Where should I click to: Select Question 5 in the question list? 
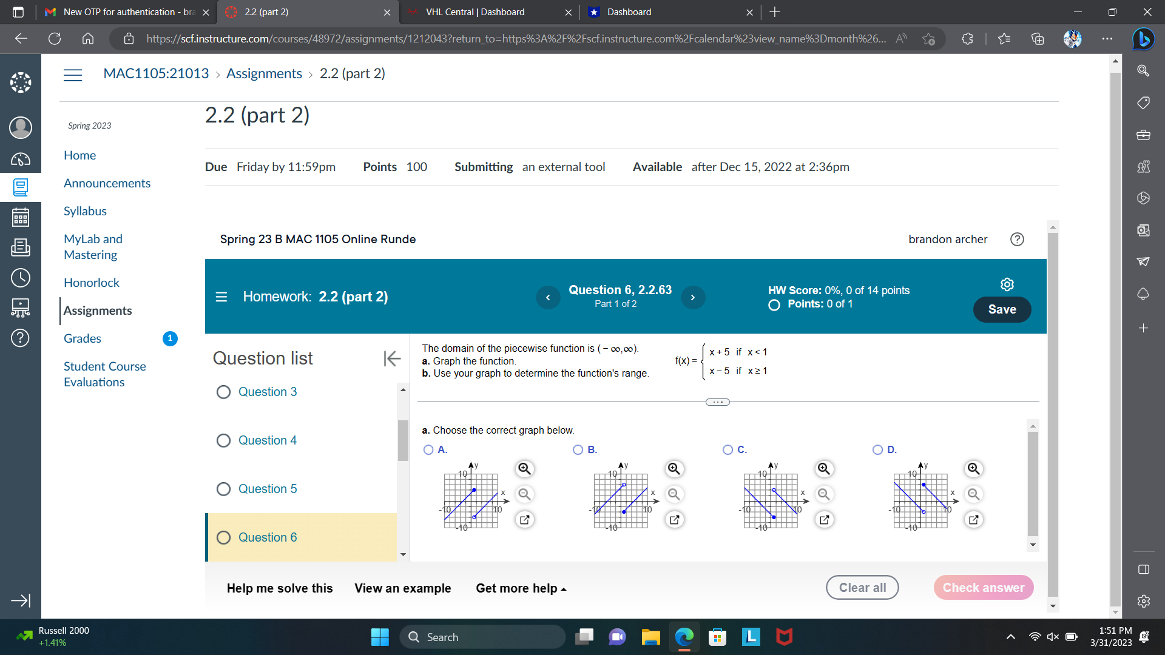click(x=268, y=489)
